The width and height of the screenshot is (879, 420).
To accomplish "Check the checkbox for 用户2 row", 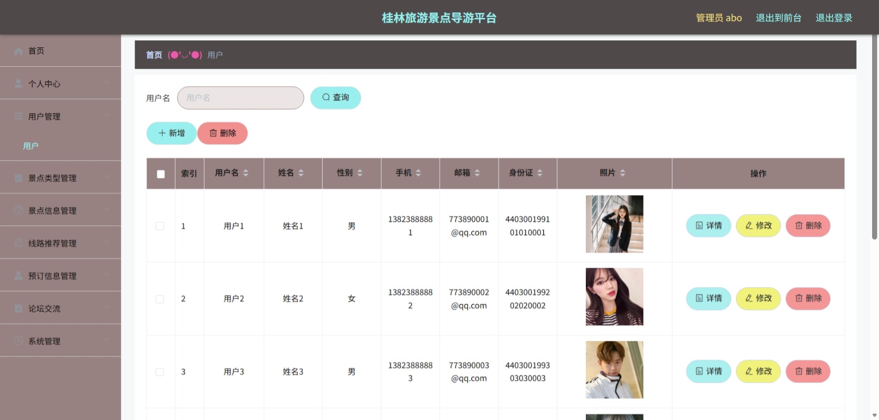I will click(x=160, y=299).
